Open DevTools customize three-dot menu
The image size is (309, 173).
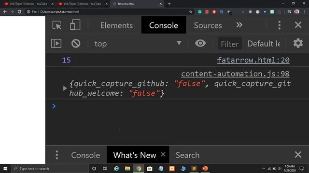pos(279,25)
